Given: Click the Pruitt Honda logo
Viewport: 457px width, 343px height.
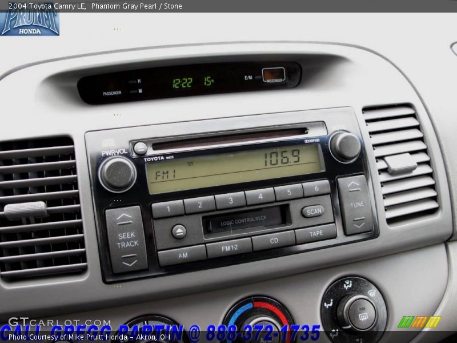Looking at the screenshot, I should coord(29,23).
